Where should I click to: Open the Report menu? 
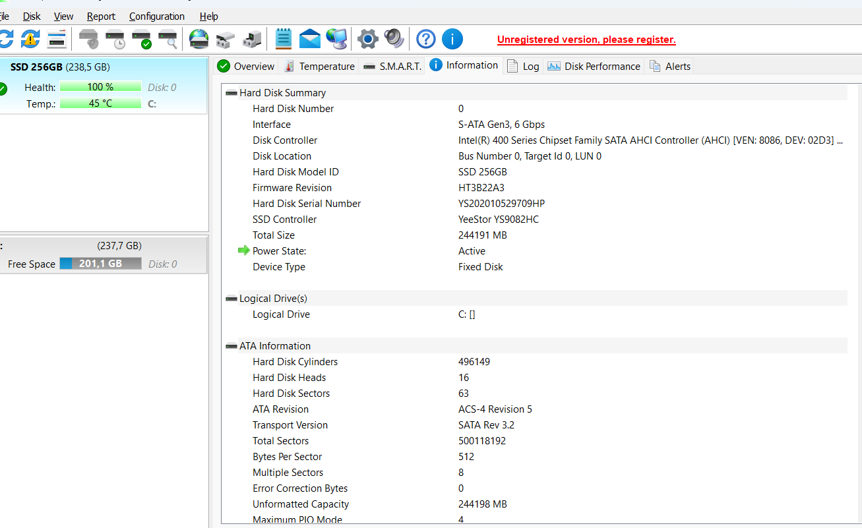click(x=101, y=16)
